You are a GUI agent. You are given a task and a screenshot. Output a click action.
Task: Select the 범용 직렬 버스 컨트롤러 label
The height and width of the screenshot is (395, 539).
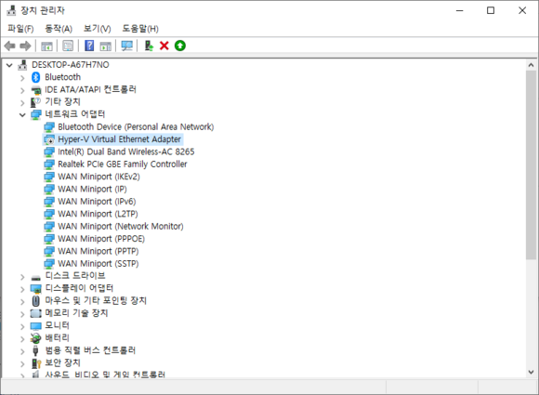(90, 350)
